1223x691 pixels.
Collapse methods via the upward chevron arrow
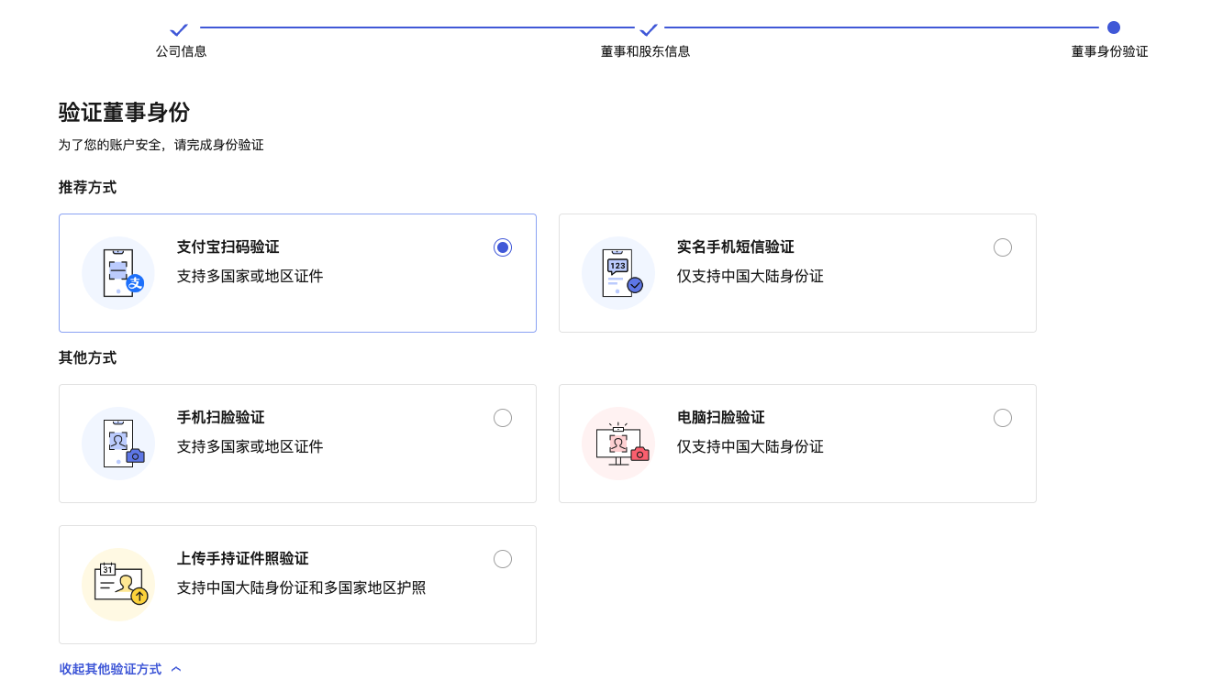click(174, 668)
